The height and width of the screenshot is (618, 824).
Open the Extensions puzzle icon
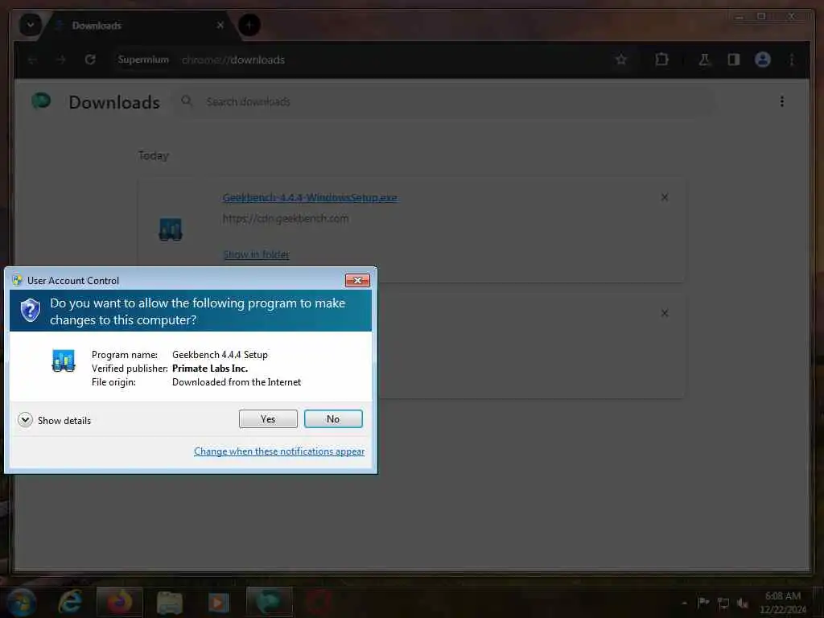(x=661, y=60)
